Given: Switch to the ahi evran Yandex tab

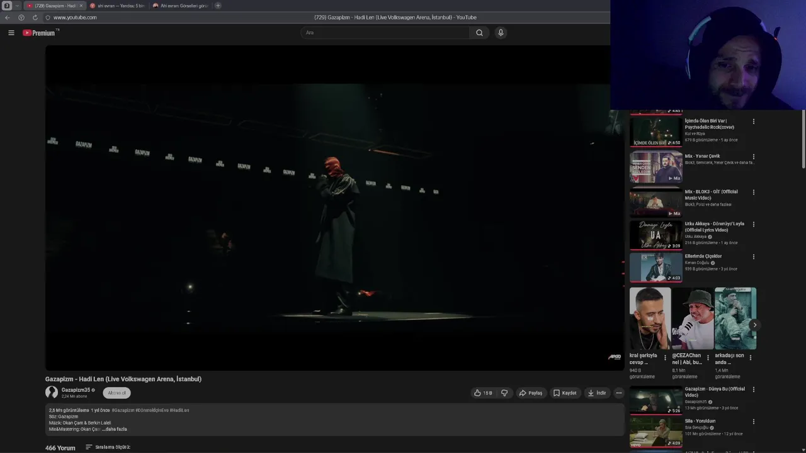Looking at the screenshot, I should click(x=117, y=6).
